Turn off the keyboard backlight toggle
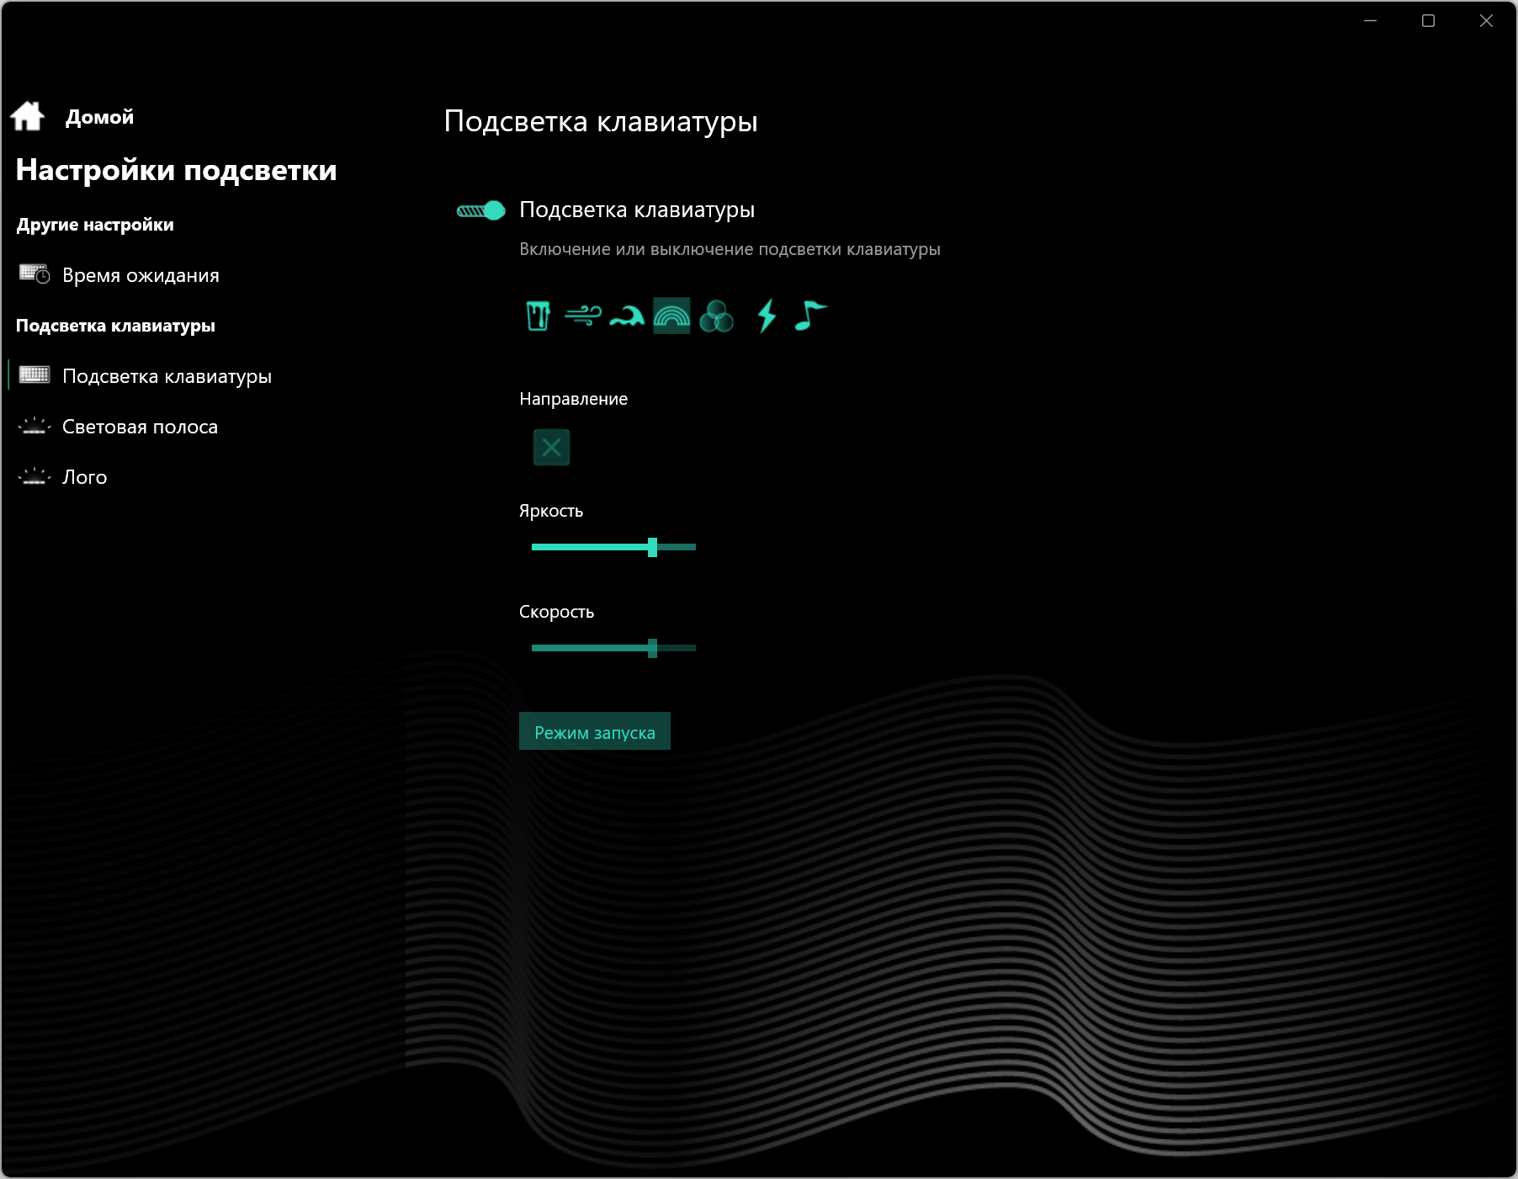Viewport: 1518px width, 1179px height. 481,210
